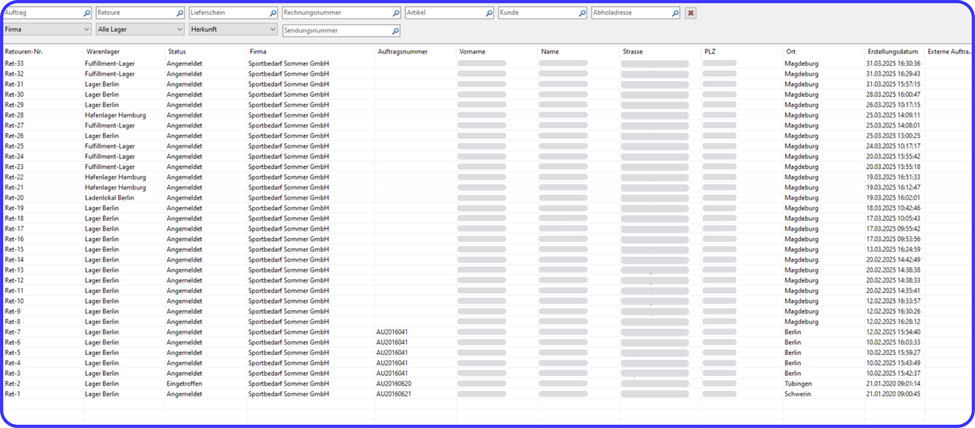Select return row Ret-28
Image resolution: width=975 pixels, height=428 pixels.
tap(487, 115)
